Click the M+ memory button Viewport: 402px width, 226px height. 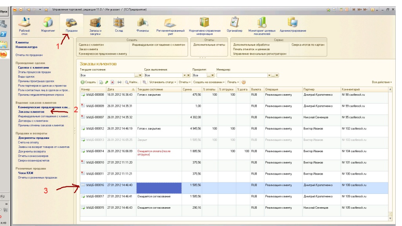coord(360,10)
